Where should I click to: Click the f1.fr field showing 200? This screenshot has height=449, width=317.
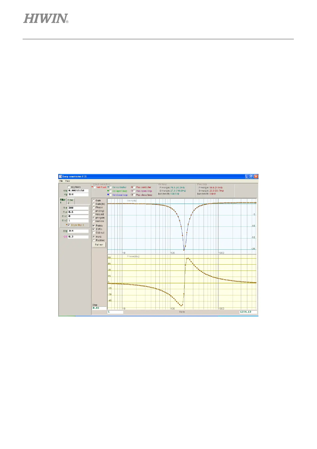click(x=78, y=208)
